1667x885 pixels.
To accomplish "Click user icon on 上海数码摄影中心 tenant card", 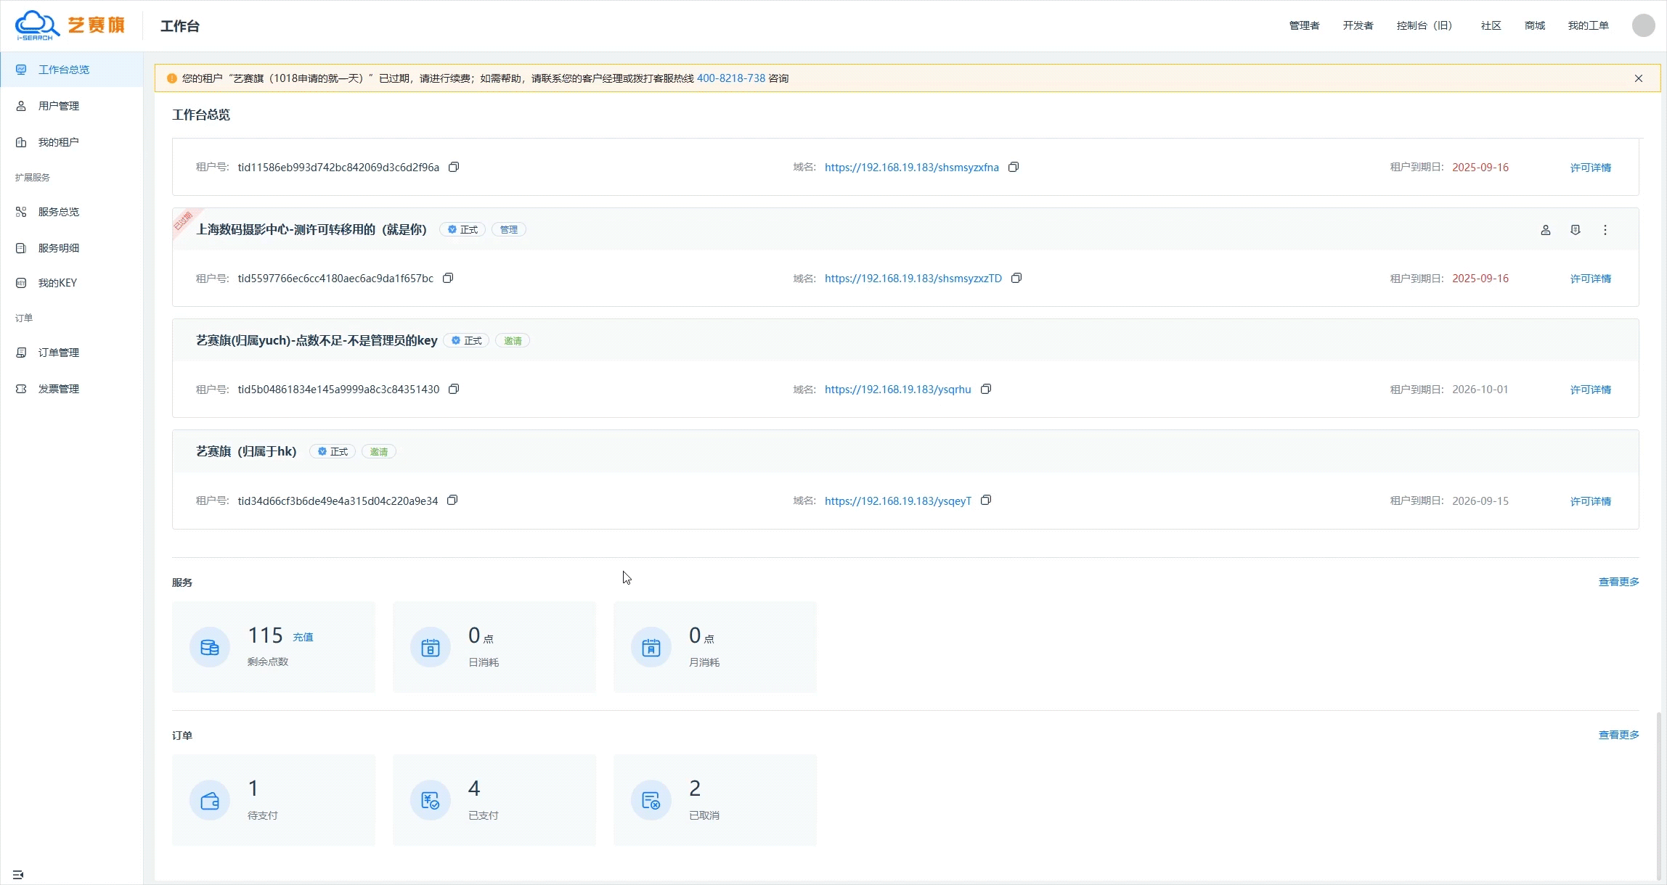I will coord(1546,230).
